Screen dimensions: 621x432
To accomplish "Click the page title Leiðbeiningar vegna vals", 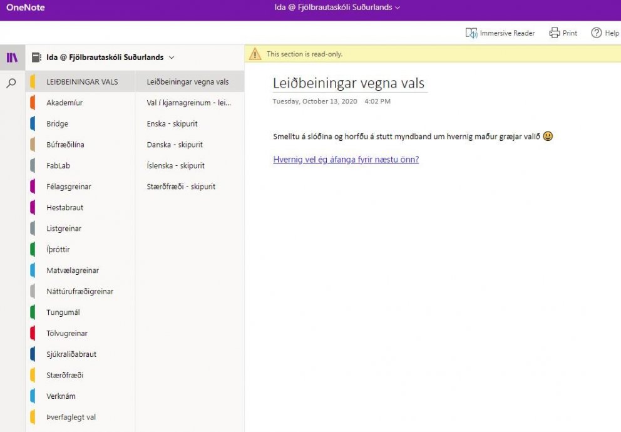I will (348, 82).
